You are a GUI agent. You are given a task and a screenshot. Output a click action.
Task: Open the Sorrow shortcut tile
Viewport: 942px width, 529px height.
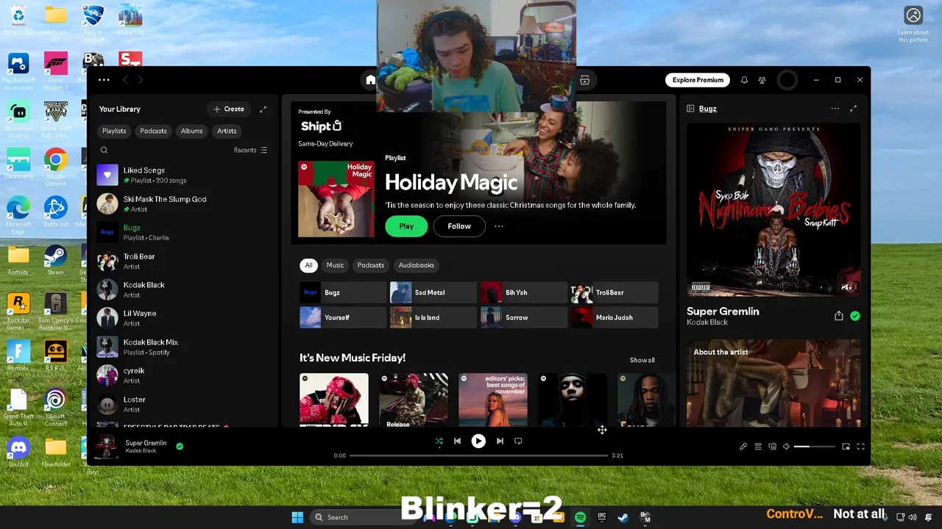[524, 317]
